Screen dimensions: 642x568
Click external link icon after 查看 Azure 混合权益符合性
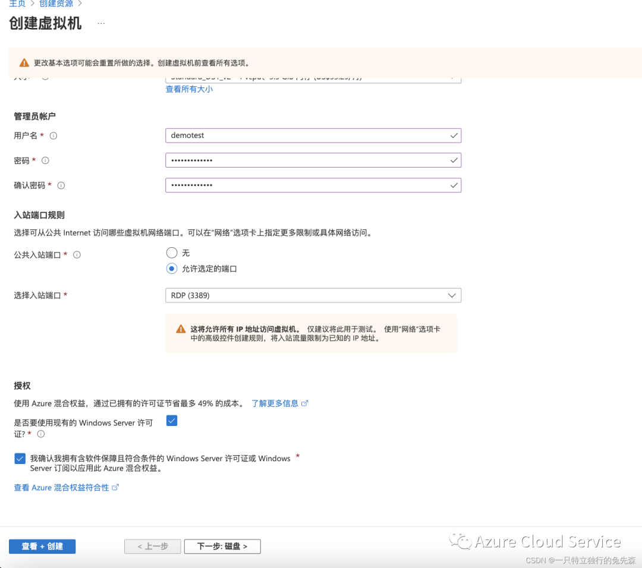pyautogui.click(x=115, y=487)
